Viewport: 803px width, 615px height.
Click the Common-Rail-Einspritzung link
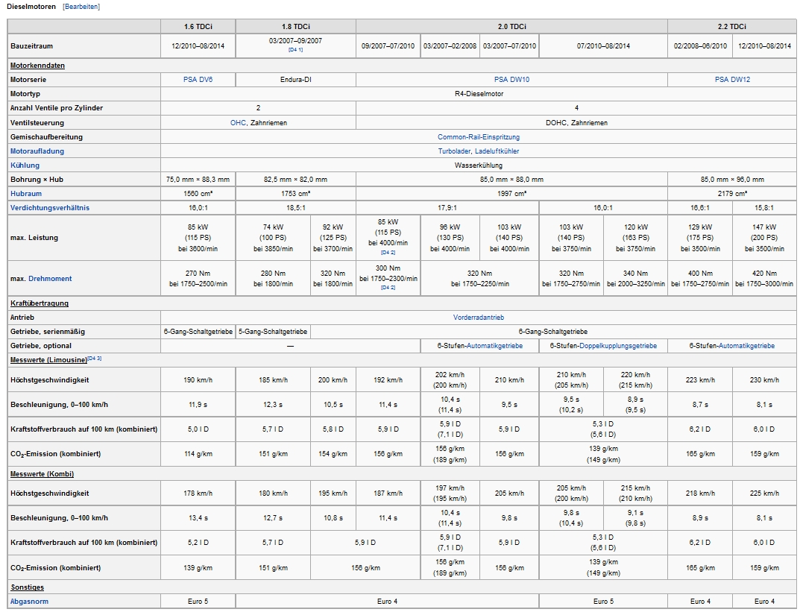pyautogui.click(x=479, y=137)
